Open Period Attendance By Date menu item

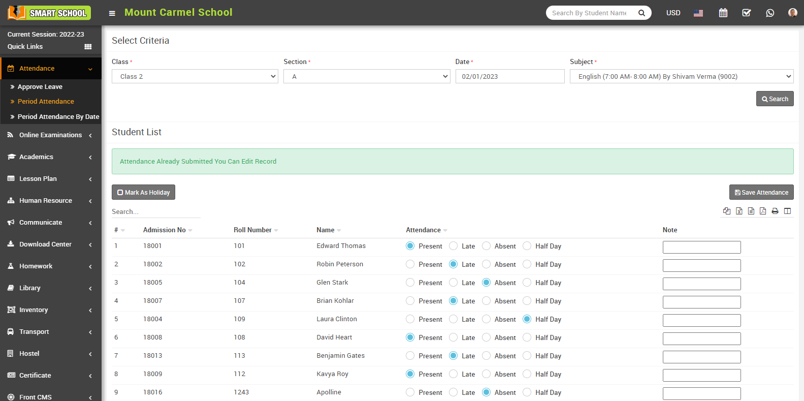[x=58, y=116]
